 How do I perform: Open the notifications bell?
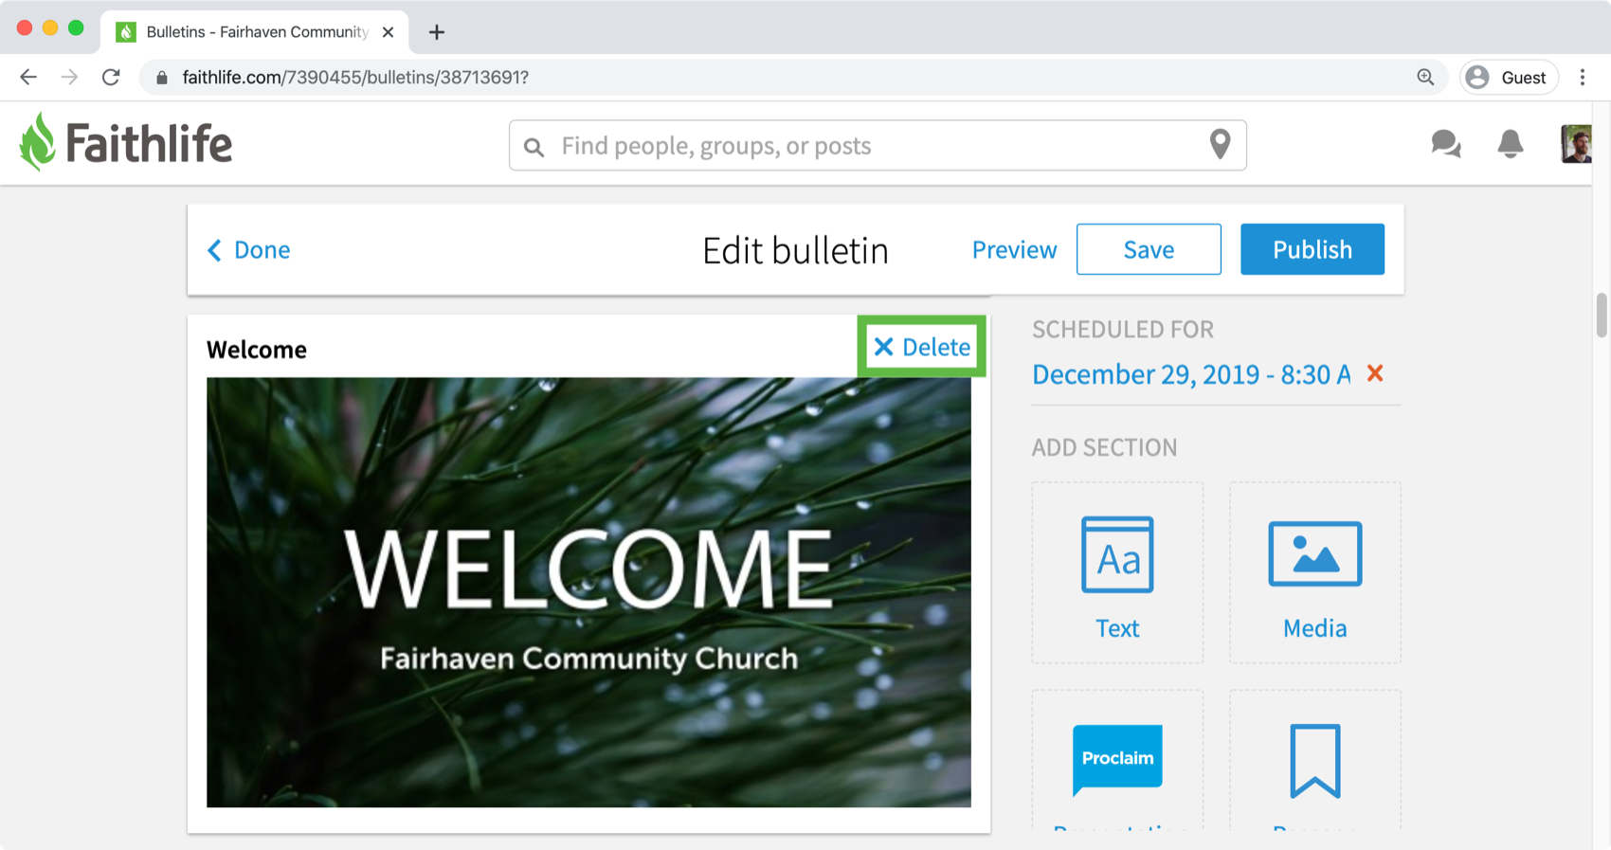pos(1511,144)
